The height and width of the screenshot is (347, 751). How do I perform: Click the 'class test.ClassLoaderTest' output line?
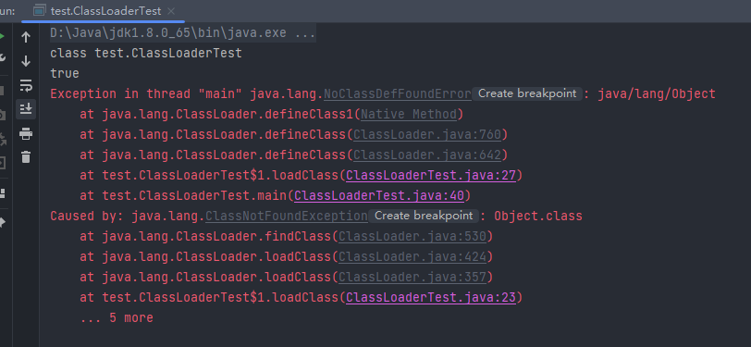pyautogui.click(x=146, y=53)
